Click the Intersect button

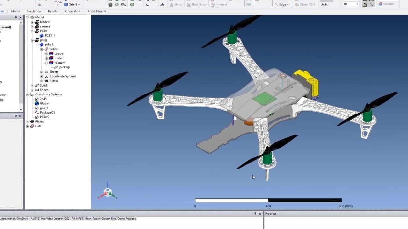(219, 4)
